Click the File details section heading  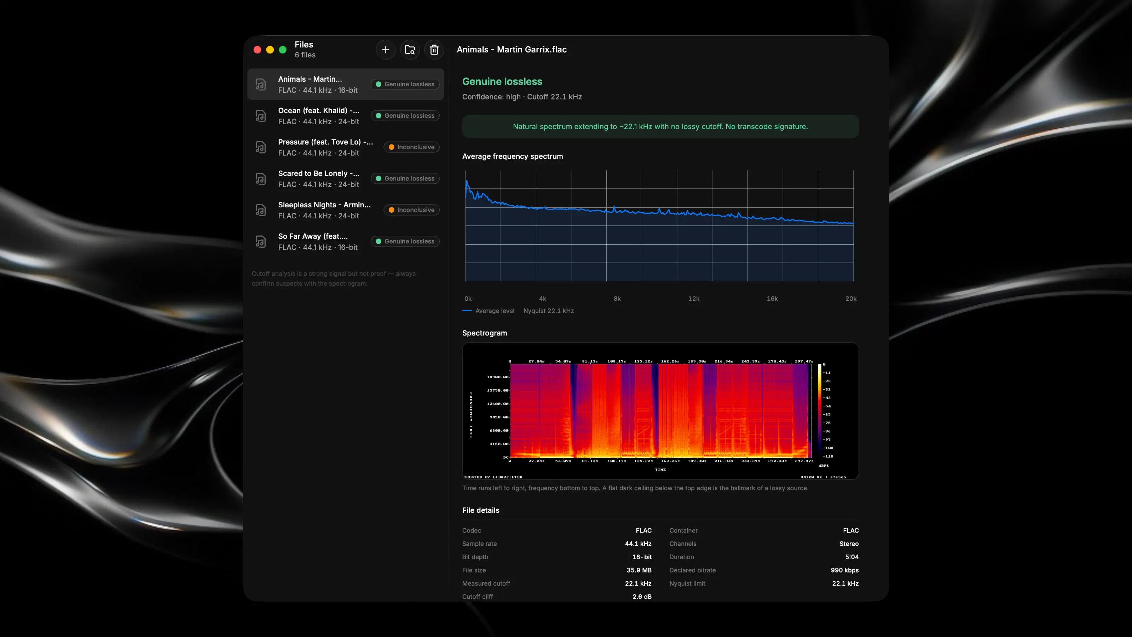[x=480, y=510]
